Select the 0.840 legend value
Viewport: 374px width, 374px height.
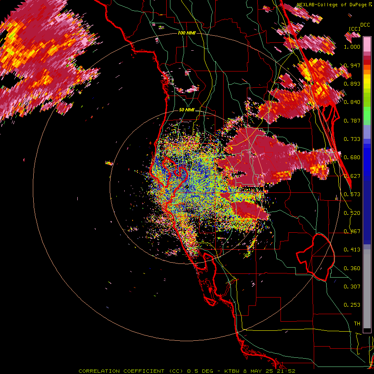(352, 102)
